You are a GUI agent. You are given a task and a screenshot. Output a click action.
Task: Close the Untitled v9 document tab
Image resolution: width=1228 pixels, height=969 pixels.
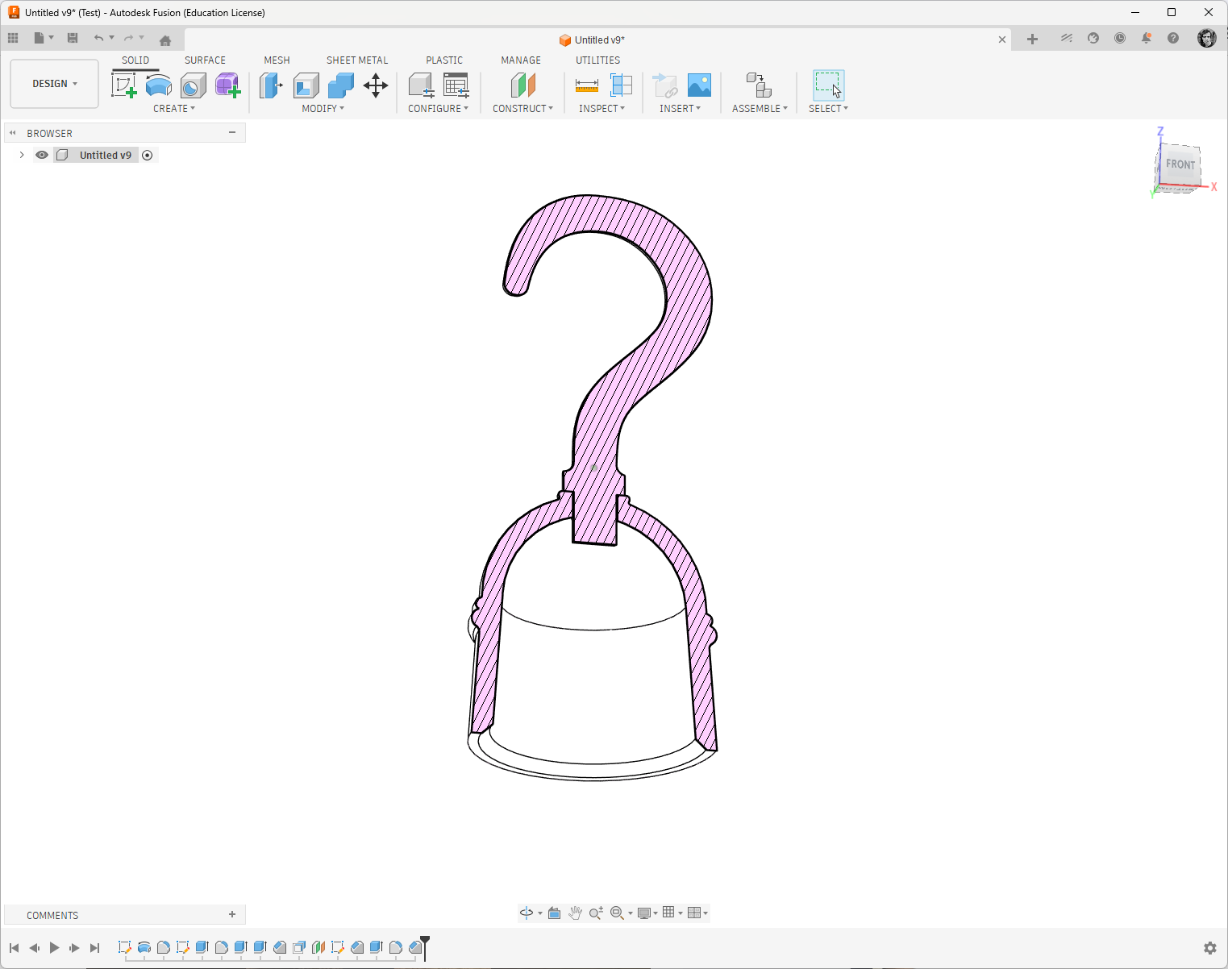coord(1002,40)
